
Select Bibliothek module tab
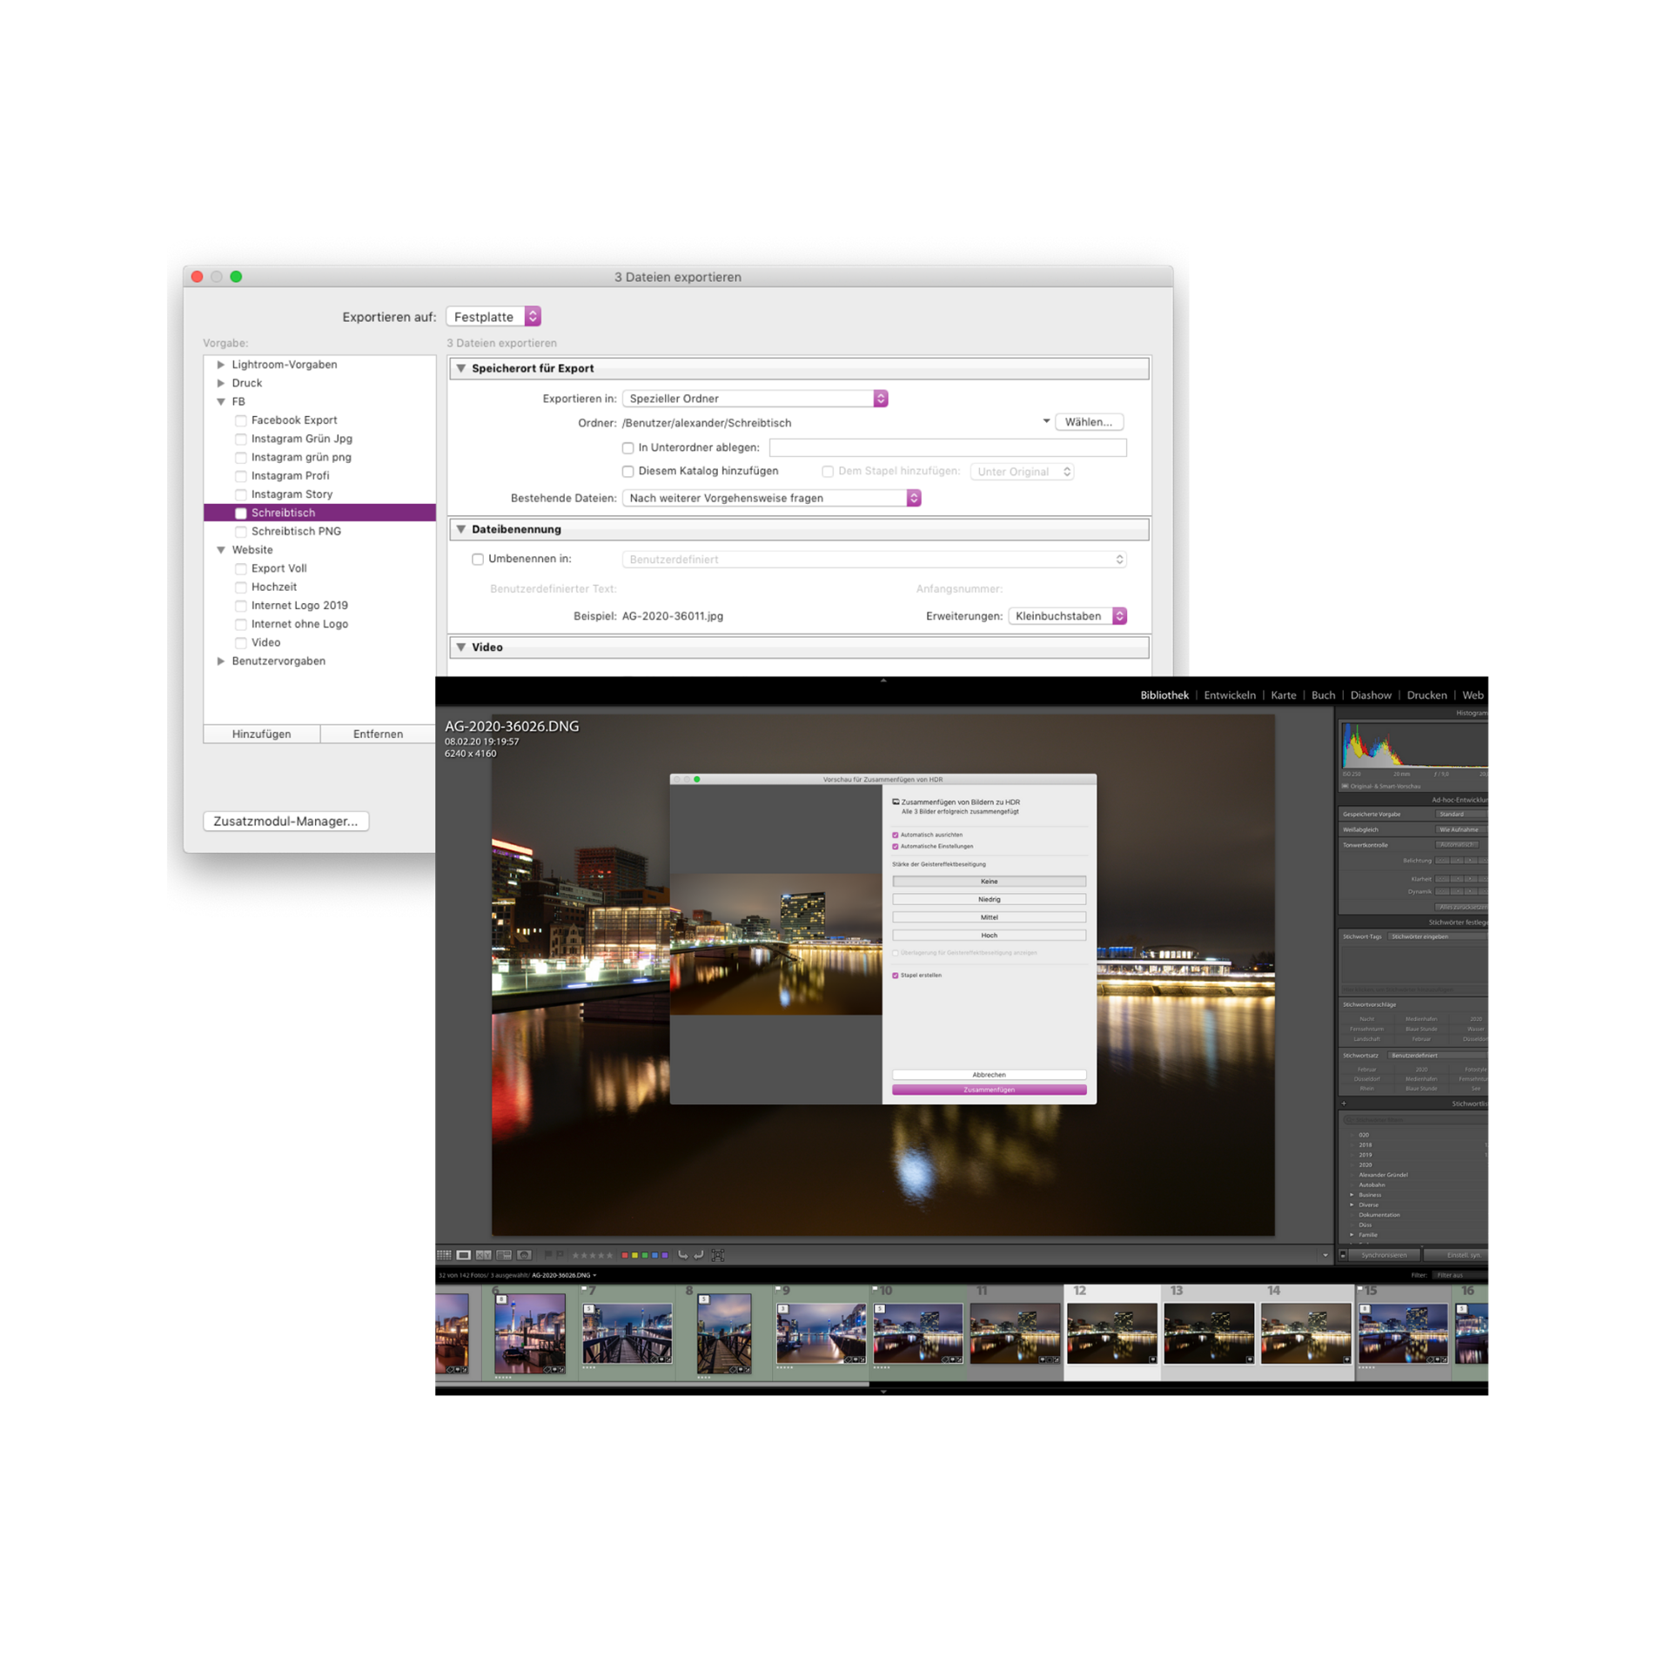tap(1164, 695)
